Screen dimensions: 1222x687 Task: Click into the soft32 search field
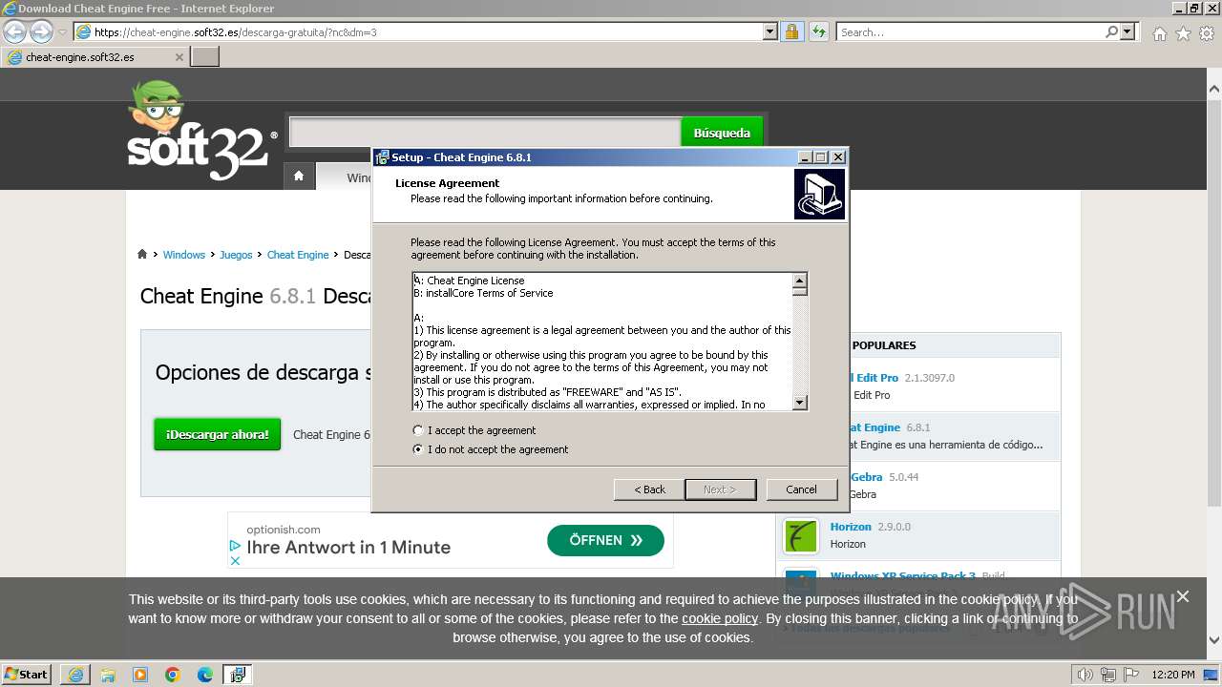tap(485, 133)
